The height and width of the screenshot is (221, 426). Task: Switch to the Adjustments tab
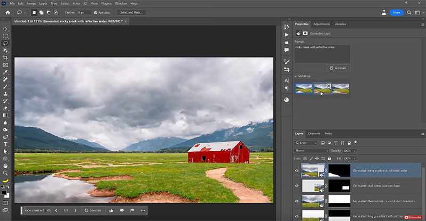pos(322,24)
